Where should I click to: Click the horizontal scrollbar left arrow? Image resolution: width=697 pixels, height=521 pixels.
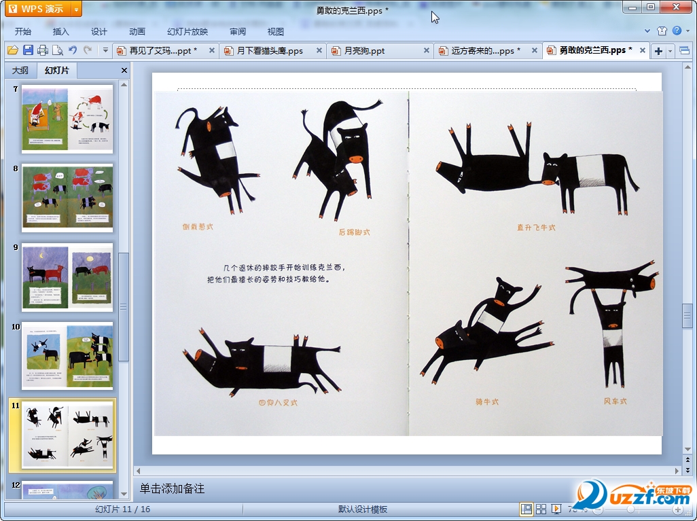[x=138, y=471]
